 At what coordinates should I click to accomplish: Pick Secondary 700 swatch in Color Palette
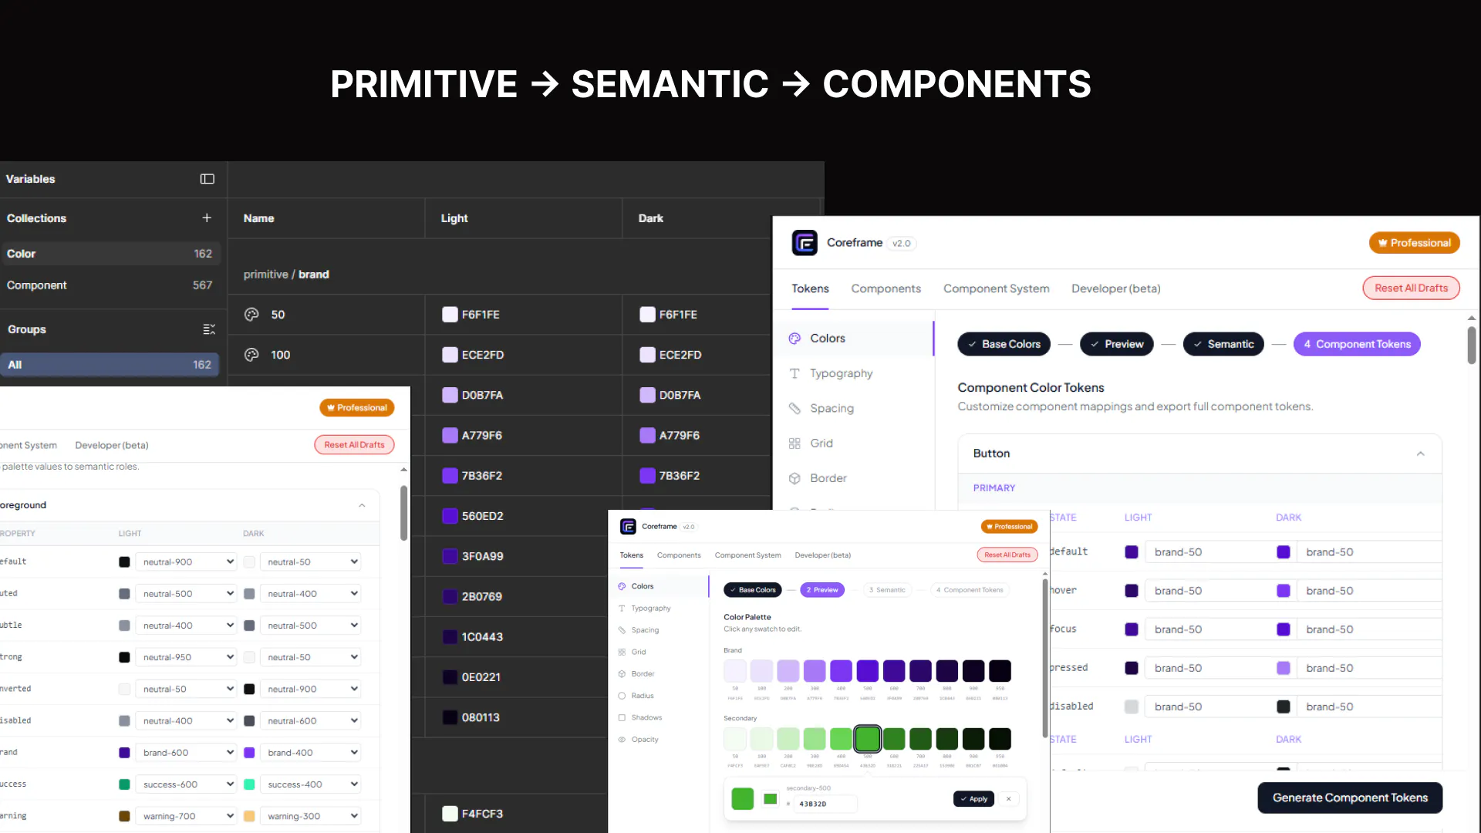920,739
